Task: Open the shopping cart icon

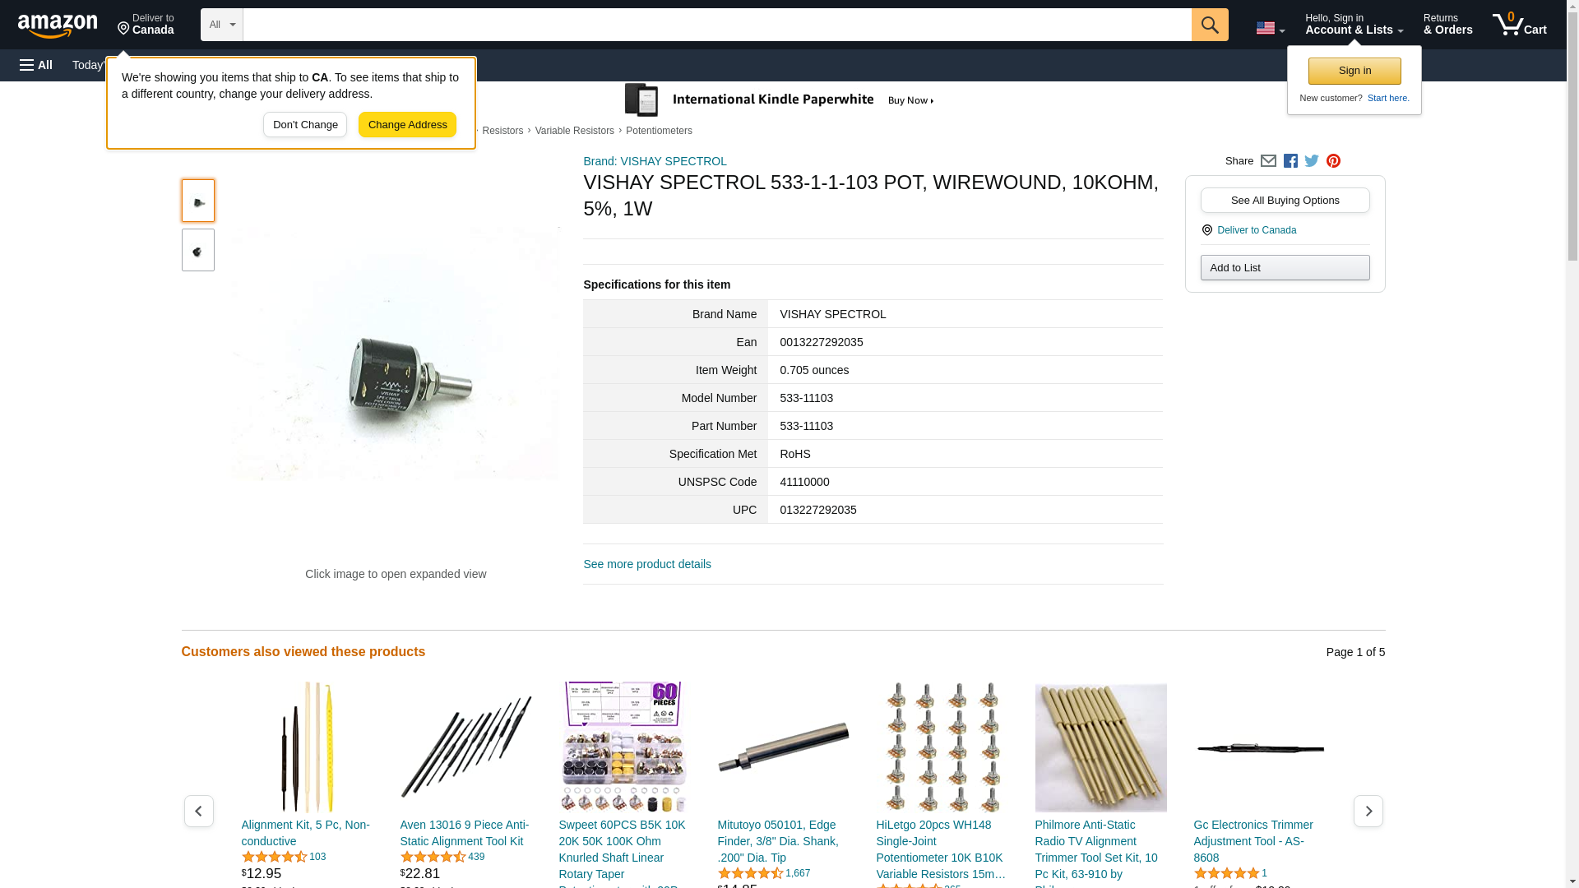Action: tap(1520, 25)
